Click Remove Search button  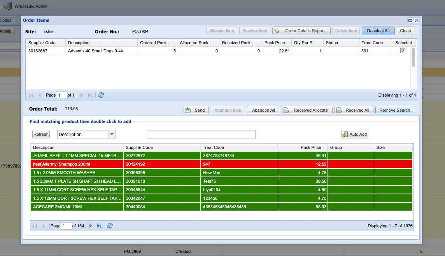click(x=394, y=110)
